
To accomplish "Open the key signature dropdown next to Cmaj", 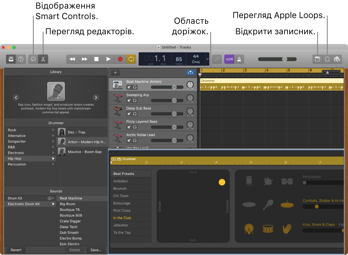I will 207,59.
